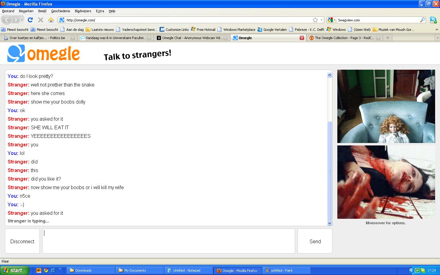
Task: Launch Chrome from quick launch icons
Action: [46, 270]
